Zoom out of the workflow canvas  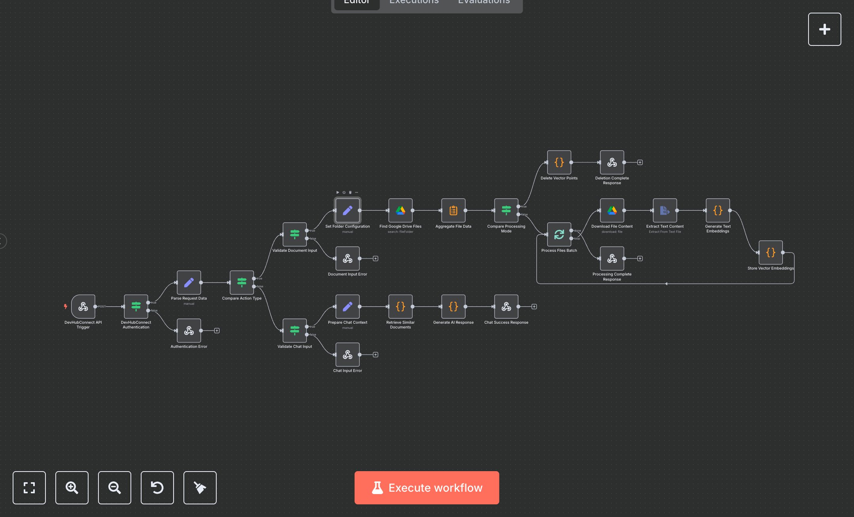click(x=115, y=487)
